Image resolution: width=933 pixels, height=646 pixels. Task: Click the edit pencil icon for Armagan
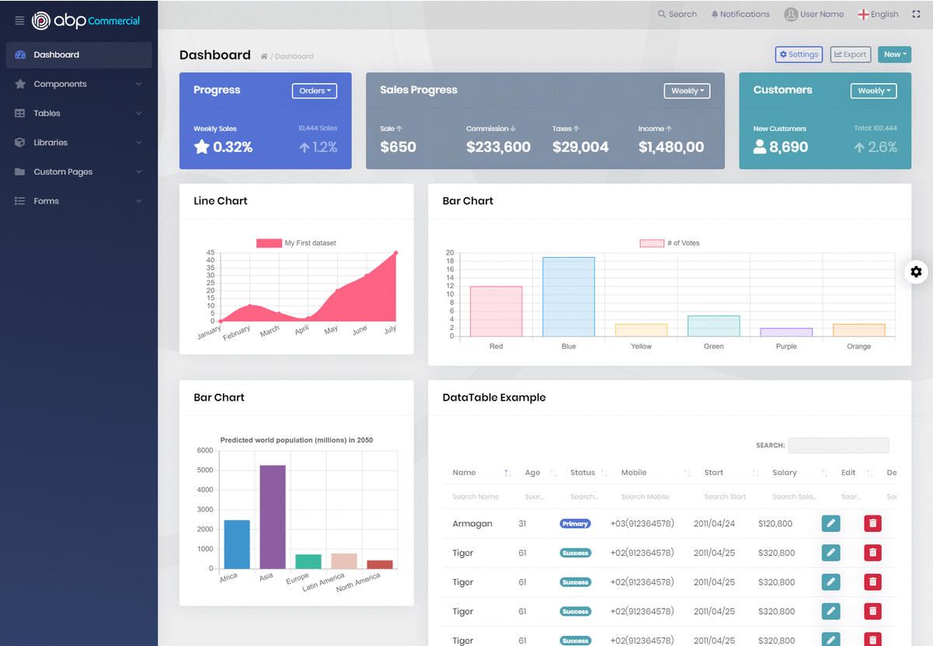[830, 523]
